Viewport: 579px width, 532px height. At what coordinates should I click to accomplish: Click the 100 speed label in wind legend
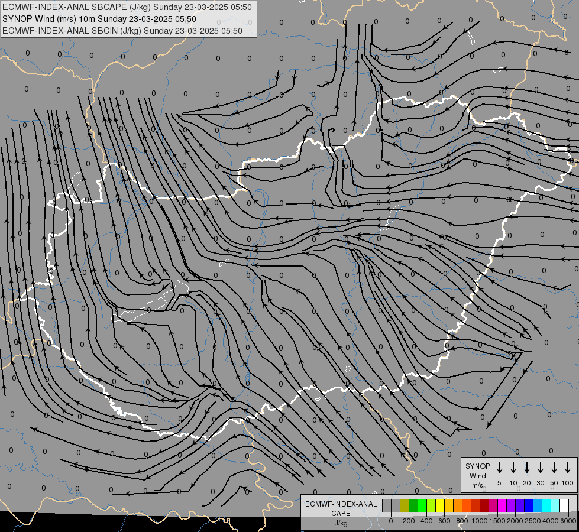click(x=568, y=483)
